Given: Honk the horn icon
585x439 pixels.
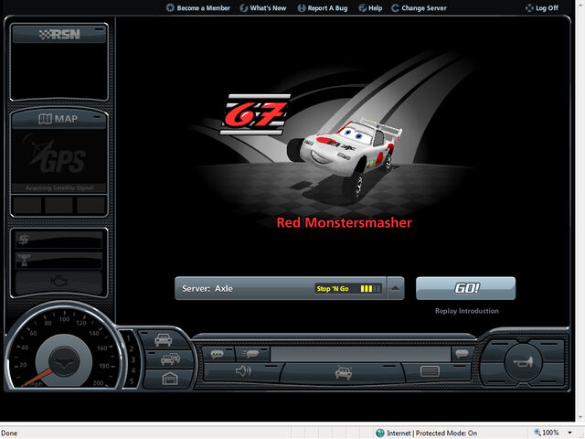Looking at the screenshot, I should (x=523, y=362).
